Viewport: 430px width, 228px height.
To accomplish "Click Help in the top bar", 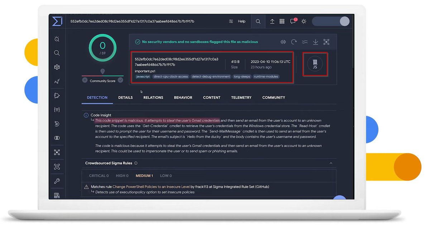I will (x=242, y=22).
